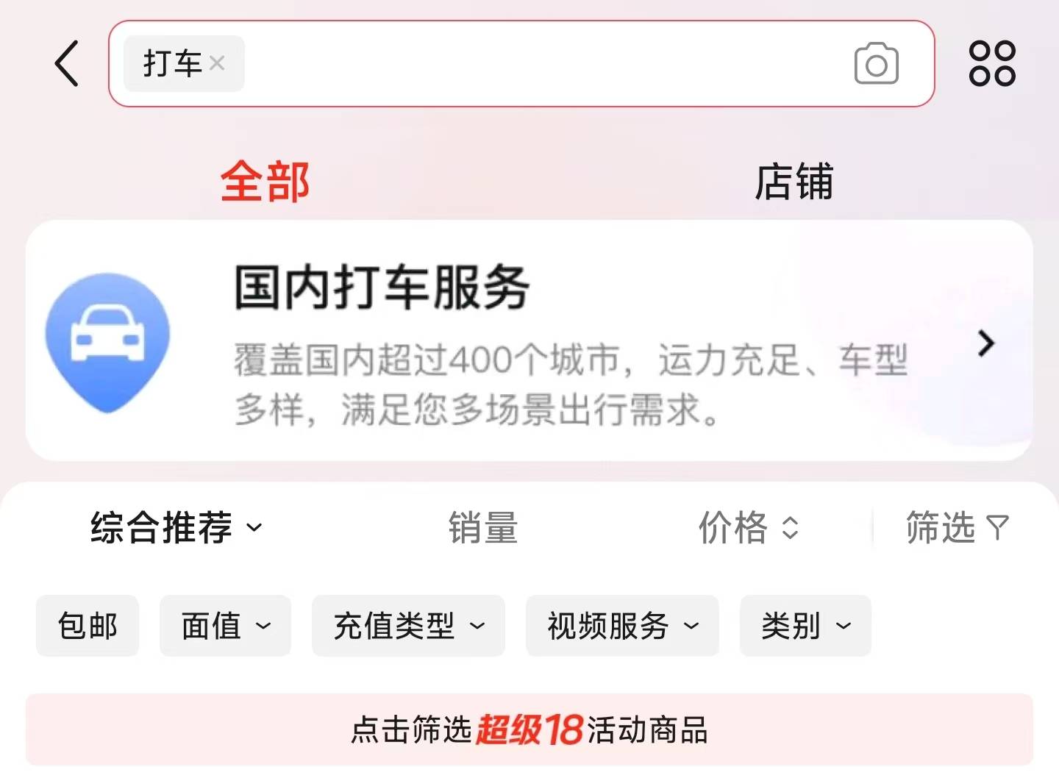Sort results by 销量

(x=483, y=527)
